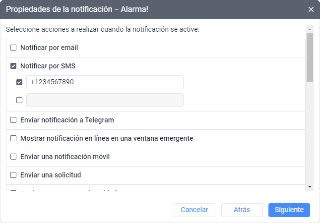Click the empty second phone number field

point(105,100)
